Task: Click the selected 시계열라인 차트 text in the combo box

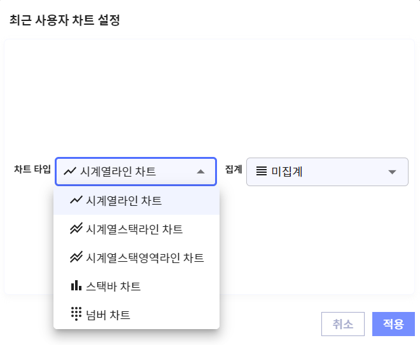Action: click(x=118, y=172)
